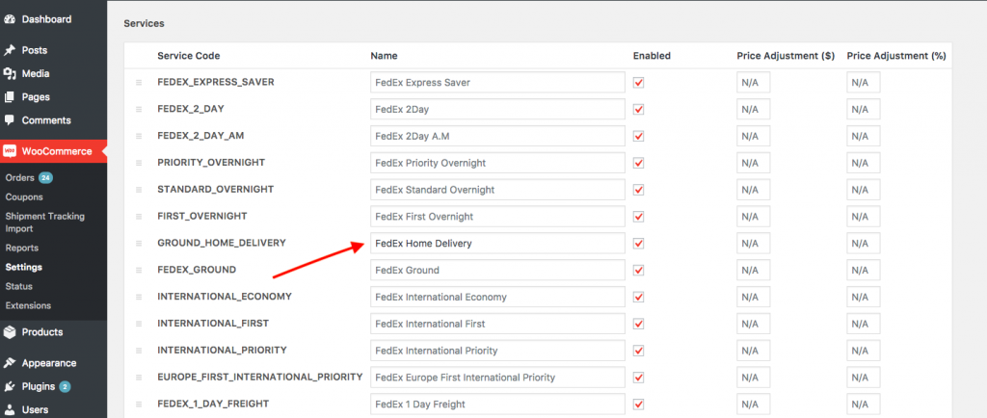Toggle Enabled checkbox for FedEx Ground
The image size is (987, 418).
[638, 271]
